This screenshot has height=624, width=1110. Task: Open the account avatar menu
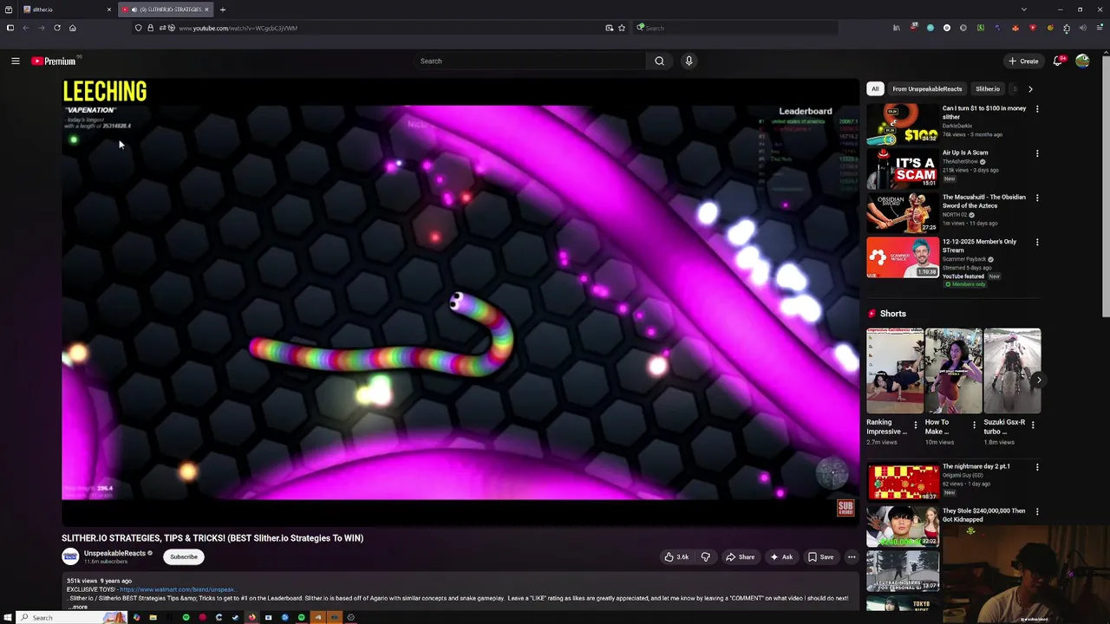click(1082, 61)
